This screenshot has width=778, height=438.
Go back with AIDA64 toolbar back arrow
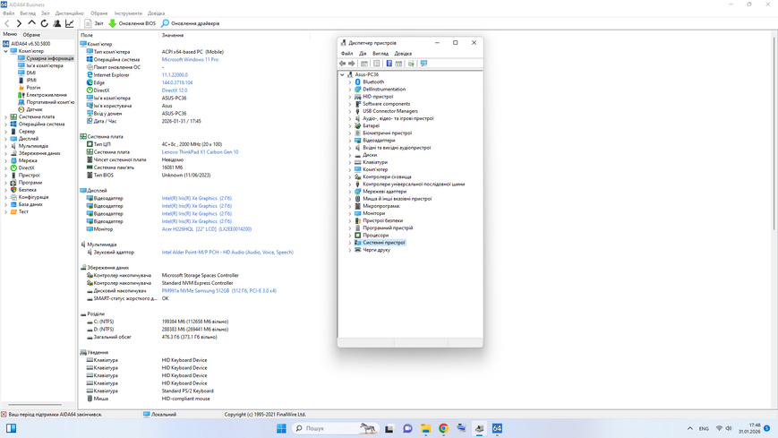coord(7,23)
